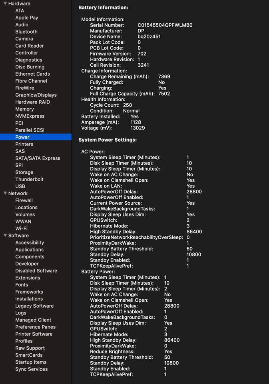Viewport: 269px width, 384px height.
Task: Open Wi-Fi under Network
Action: tap(21, 228)
